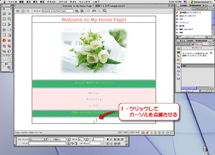Click the Show Code and Design Views button
Viewport: 215px width, 155px height.
[x=23, y=11]
